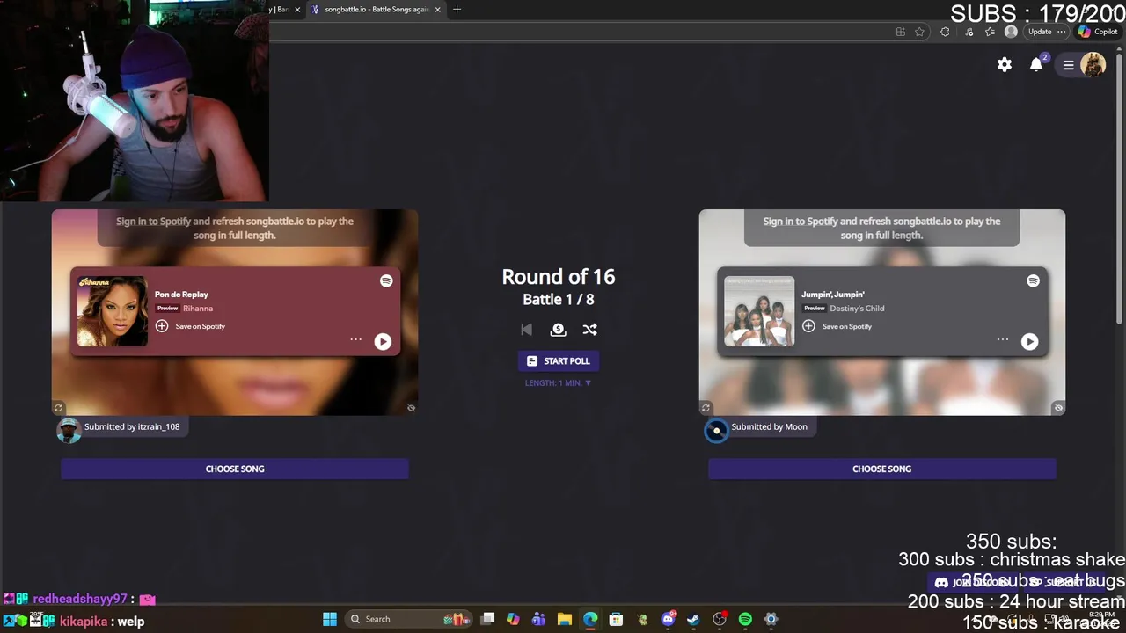This screenshot has height=633, width=1126.
Task: Click the Rihanna album cover
Action: [x=113, y=311]
